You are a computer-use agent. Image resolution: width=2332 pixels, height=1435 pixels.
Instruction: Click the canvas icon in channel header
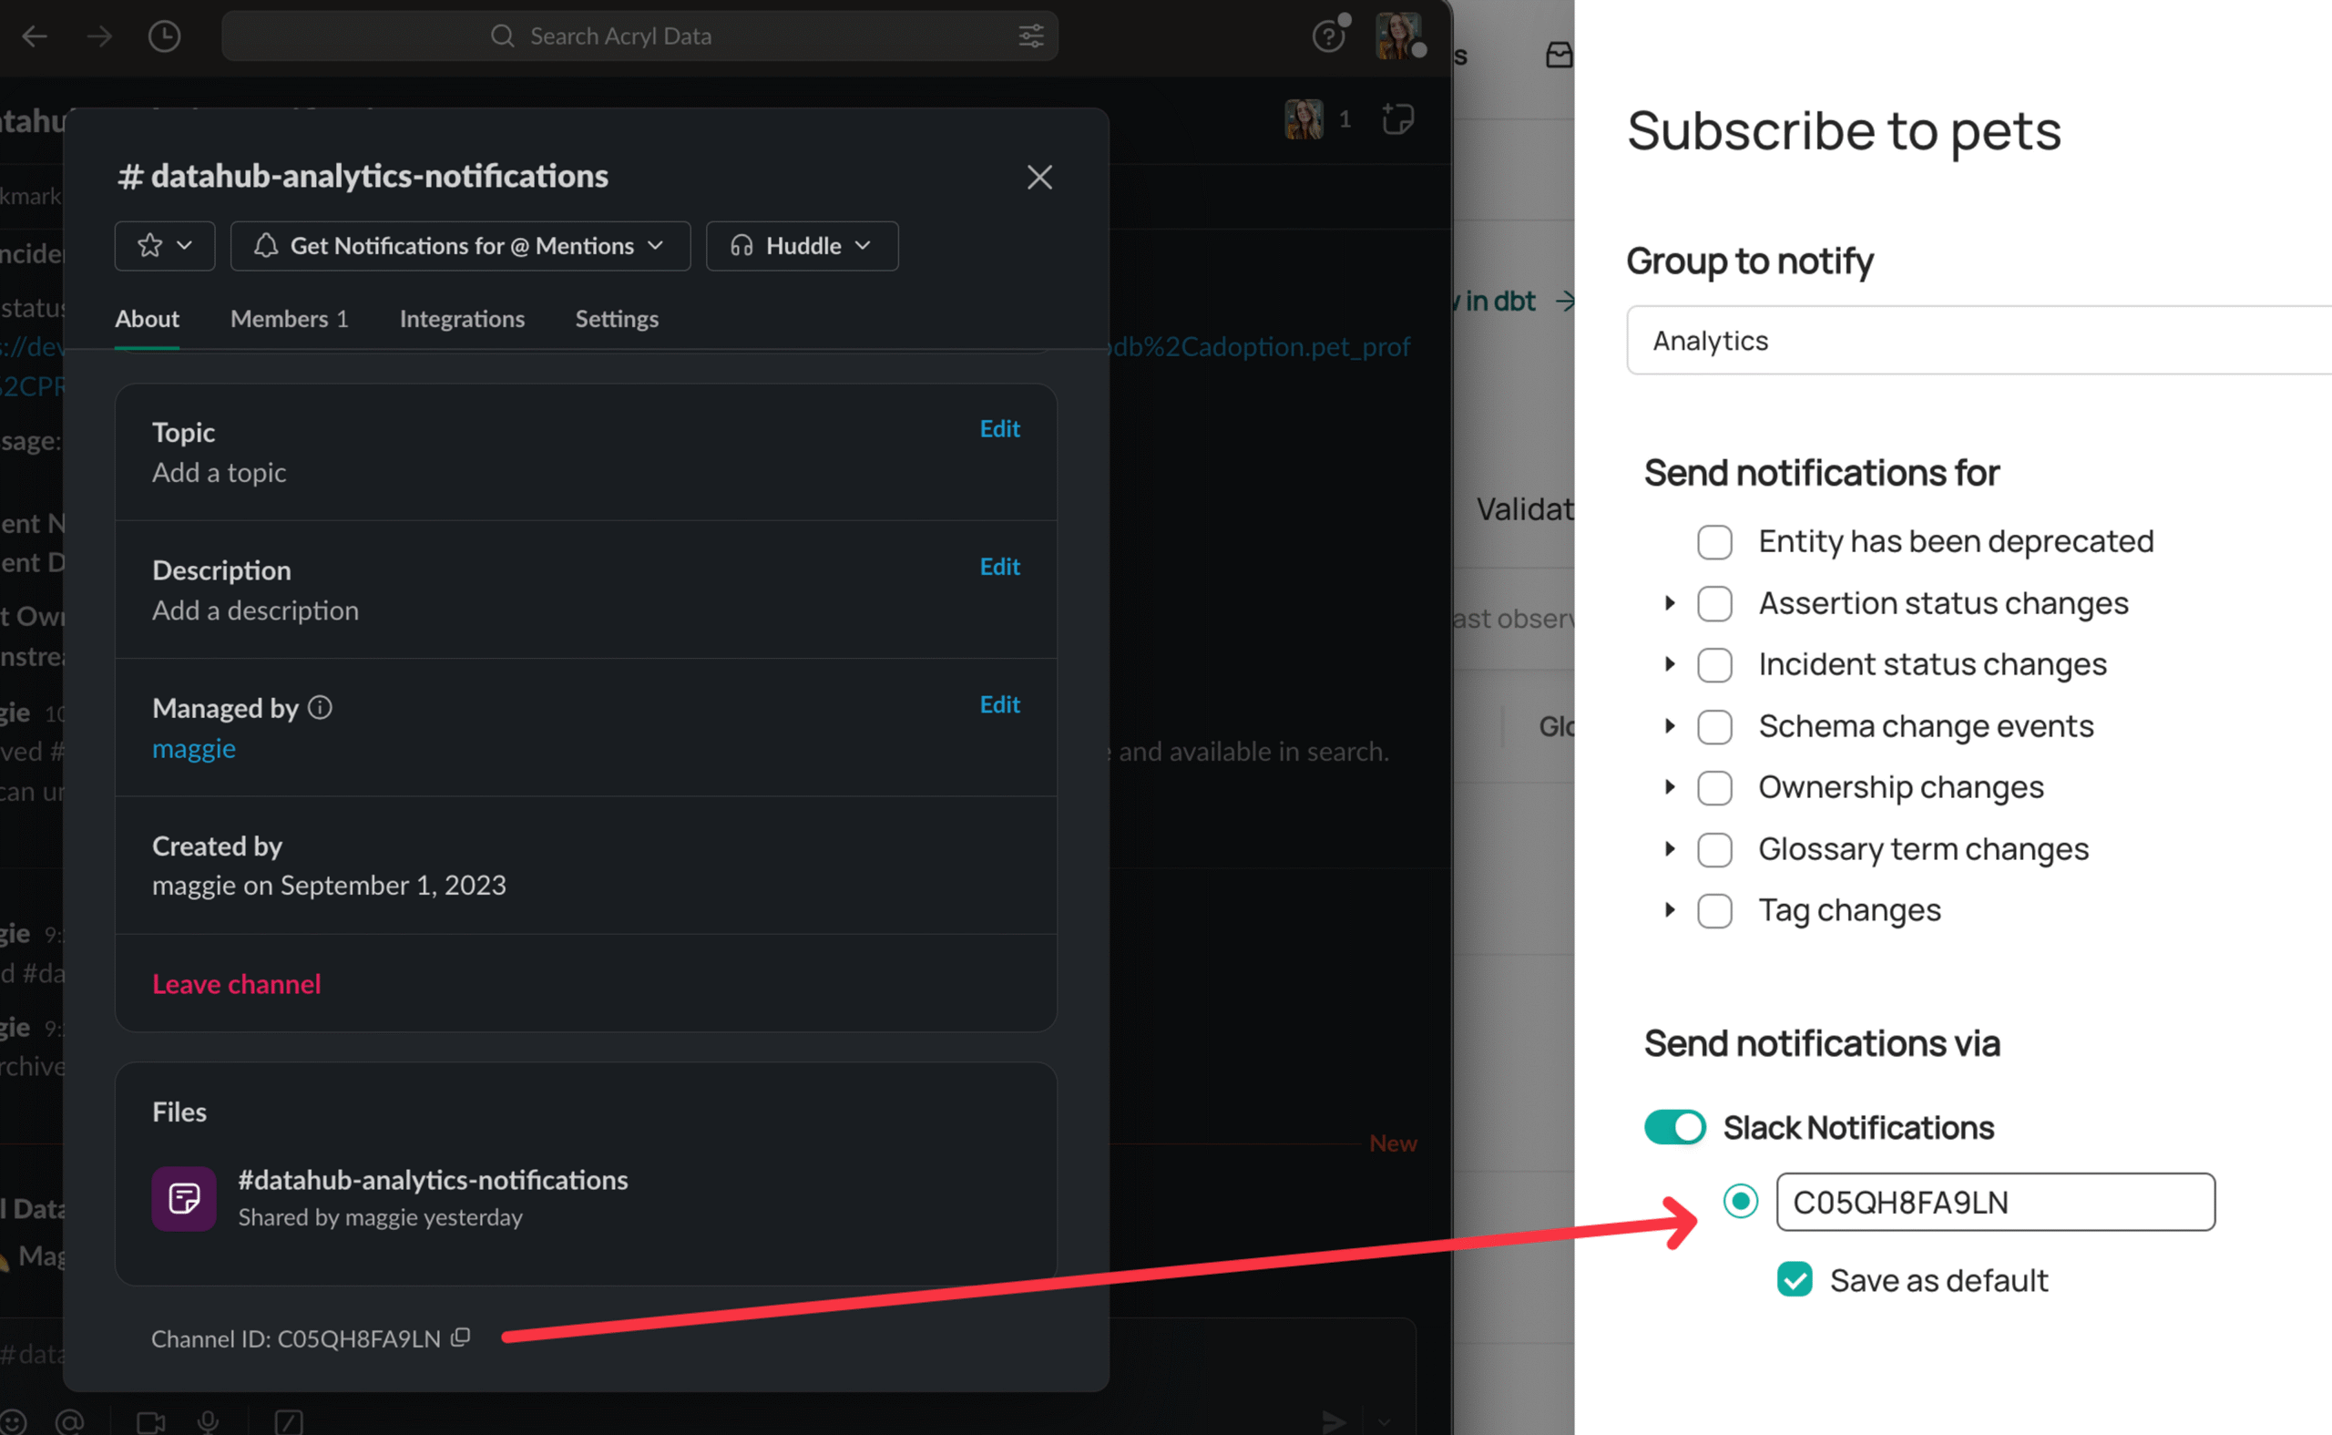(x=1397, y=118)
